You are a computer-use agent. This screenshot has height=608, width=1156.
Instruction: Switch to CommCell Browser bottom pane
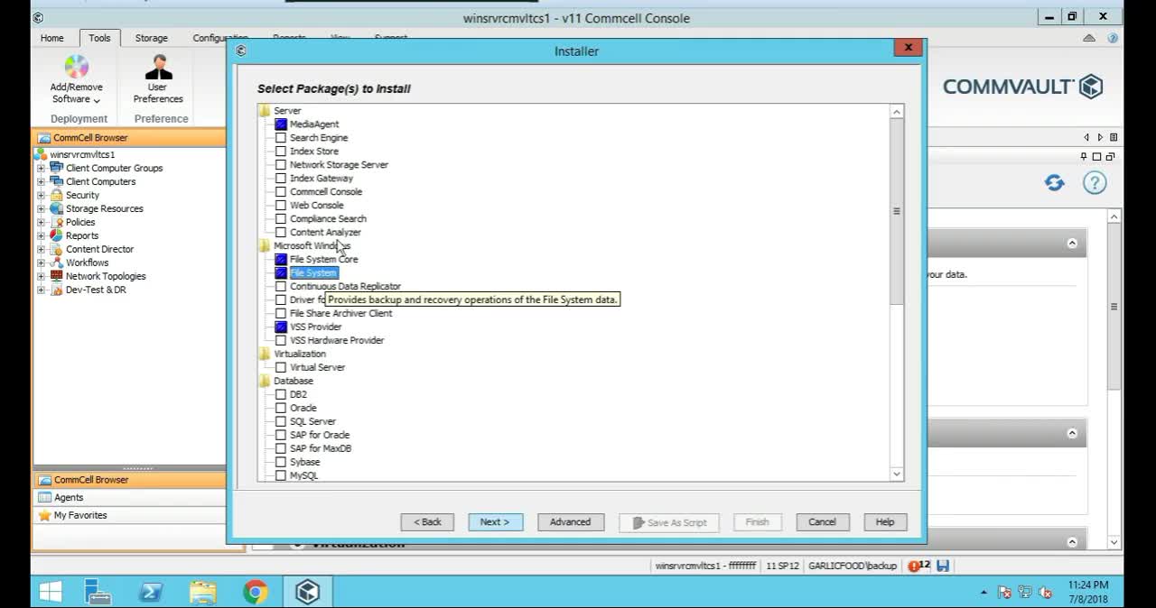(x=128, y=480)
